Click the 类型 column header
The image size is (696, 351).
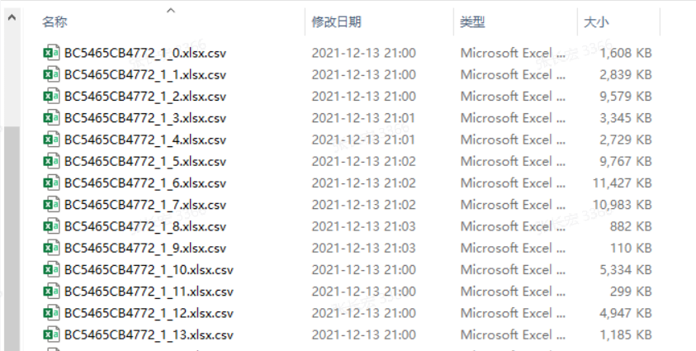pyautogui.click(x=473, y=21)
